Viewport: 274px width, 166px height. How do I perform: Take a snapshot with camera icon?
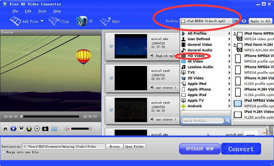(45, 129)
